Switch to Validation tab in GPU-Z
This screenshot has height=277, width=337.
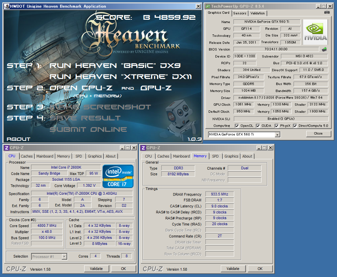258,13
